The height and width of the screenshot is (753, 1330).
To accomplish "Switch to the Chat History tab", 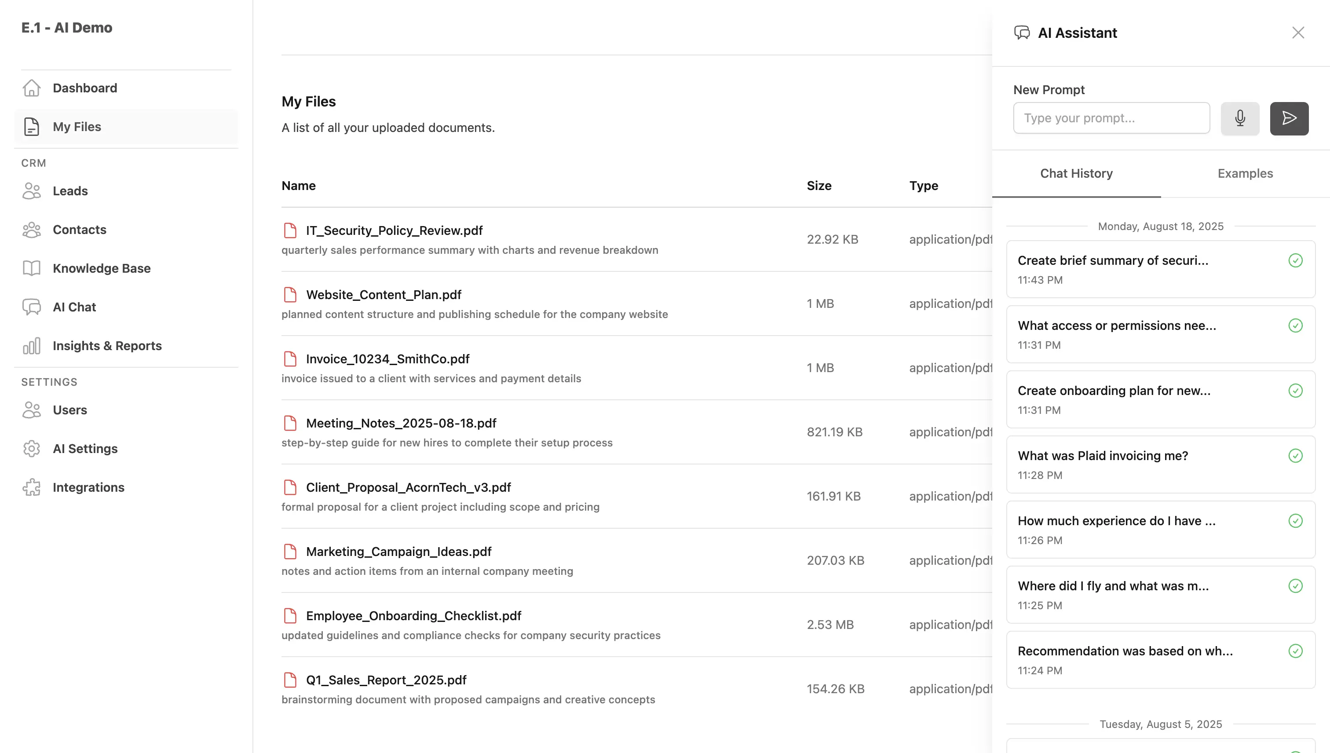I will click(x=1077, y=174).
